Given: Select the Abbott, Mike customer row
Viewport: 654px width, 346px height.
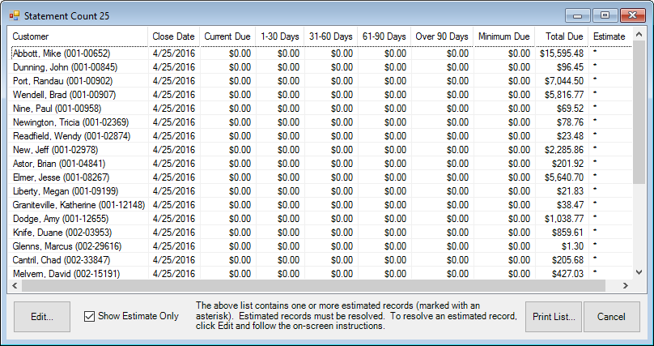Looking at the screenshot, I should tap(53, 53).
